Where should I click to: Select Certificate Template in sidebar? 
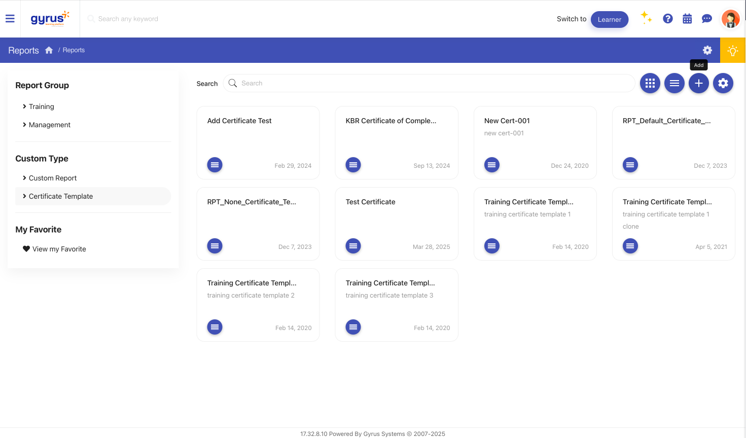point(60,196)
